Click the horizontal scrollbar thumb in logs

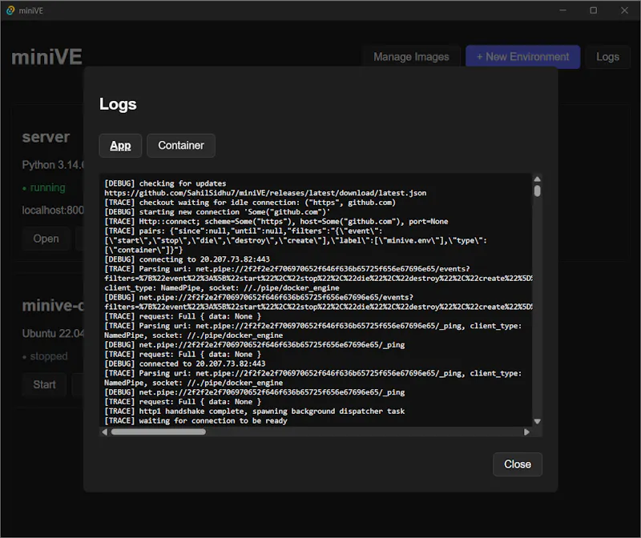[x=159, y=432]
